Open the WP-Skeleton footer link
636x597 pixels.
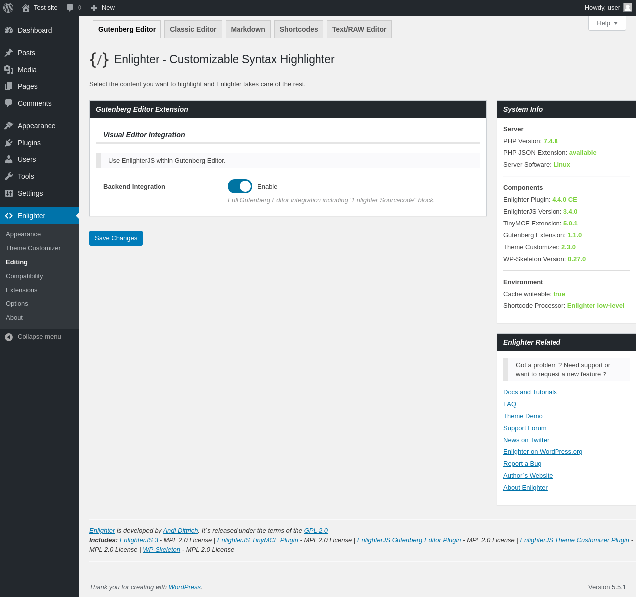pos(161,550)
